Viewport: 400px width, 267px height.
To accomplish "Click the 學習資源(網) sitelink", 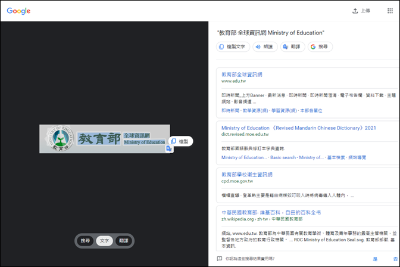I will tap(284, 110).
